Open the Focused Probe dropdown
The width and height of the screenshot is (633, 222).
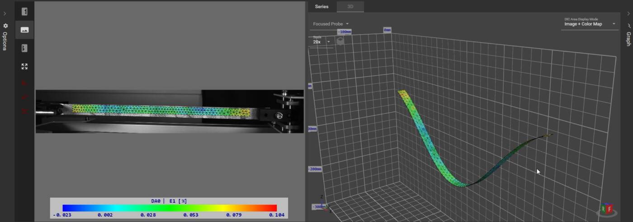pos(331,24)
